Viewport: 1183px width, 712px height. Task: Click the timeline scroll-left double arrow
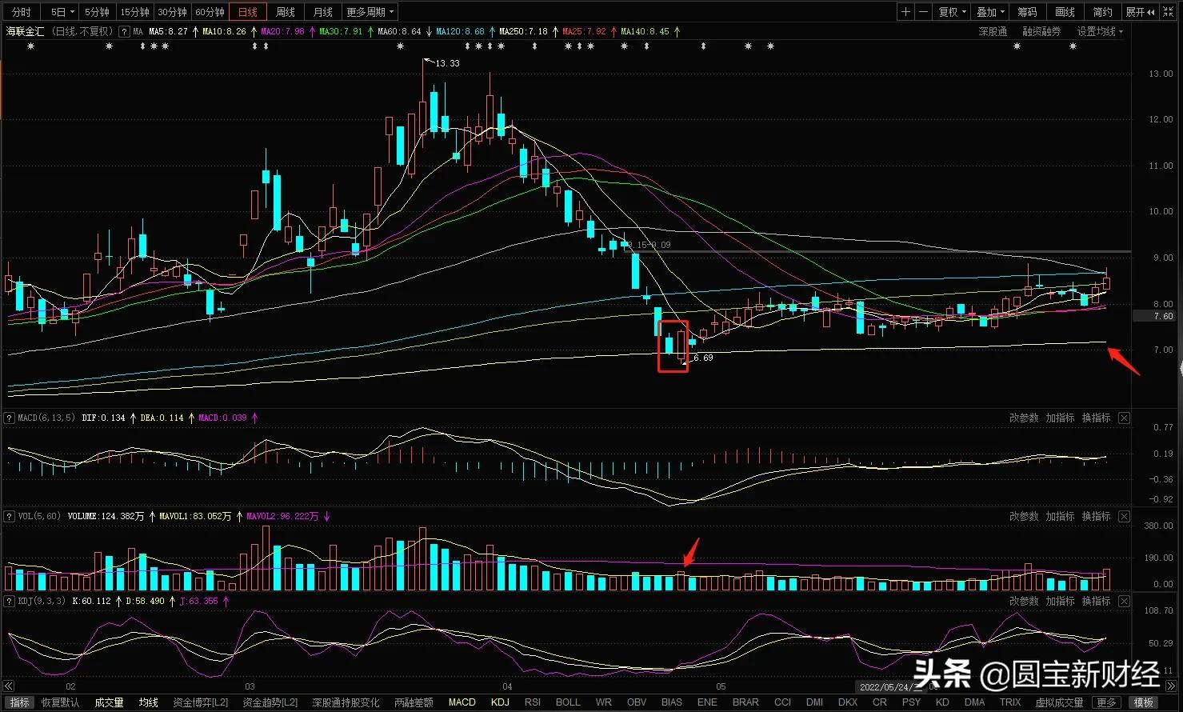[10, 686]
